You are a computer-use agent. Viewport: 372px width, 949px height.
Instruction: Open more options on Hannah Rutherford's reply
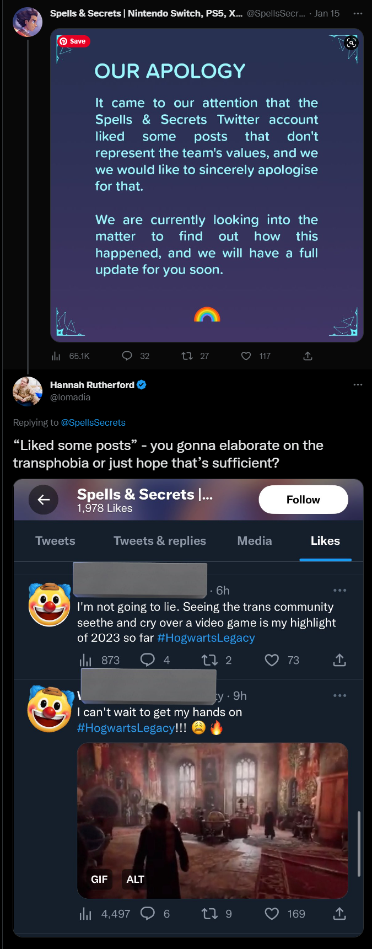pyautogui.click(x=358, y=384)
